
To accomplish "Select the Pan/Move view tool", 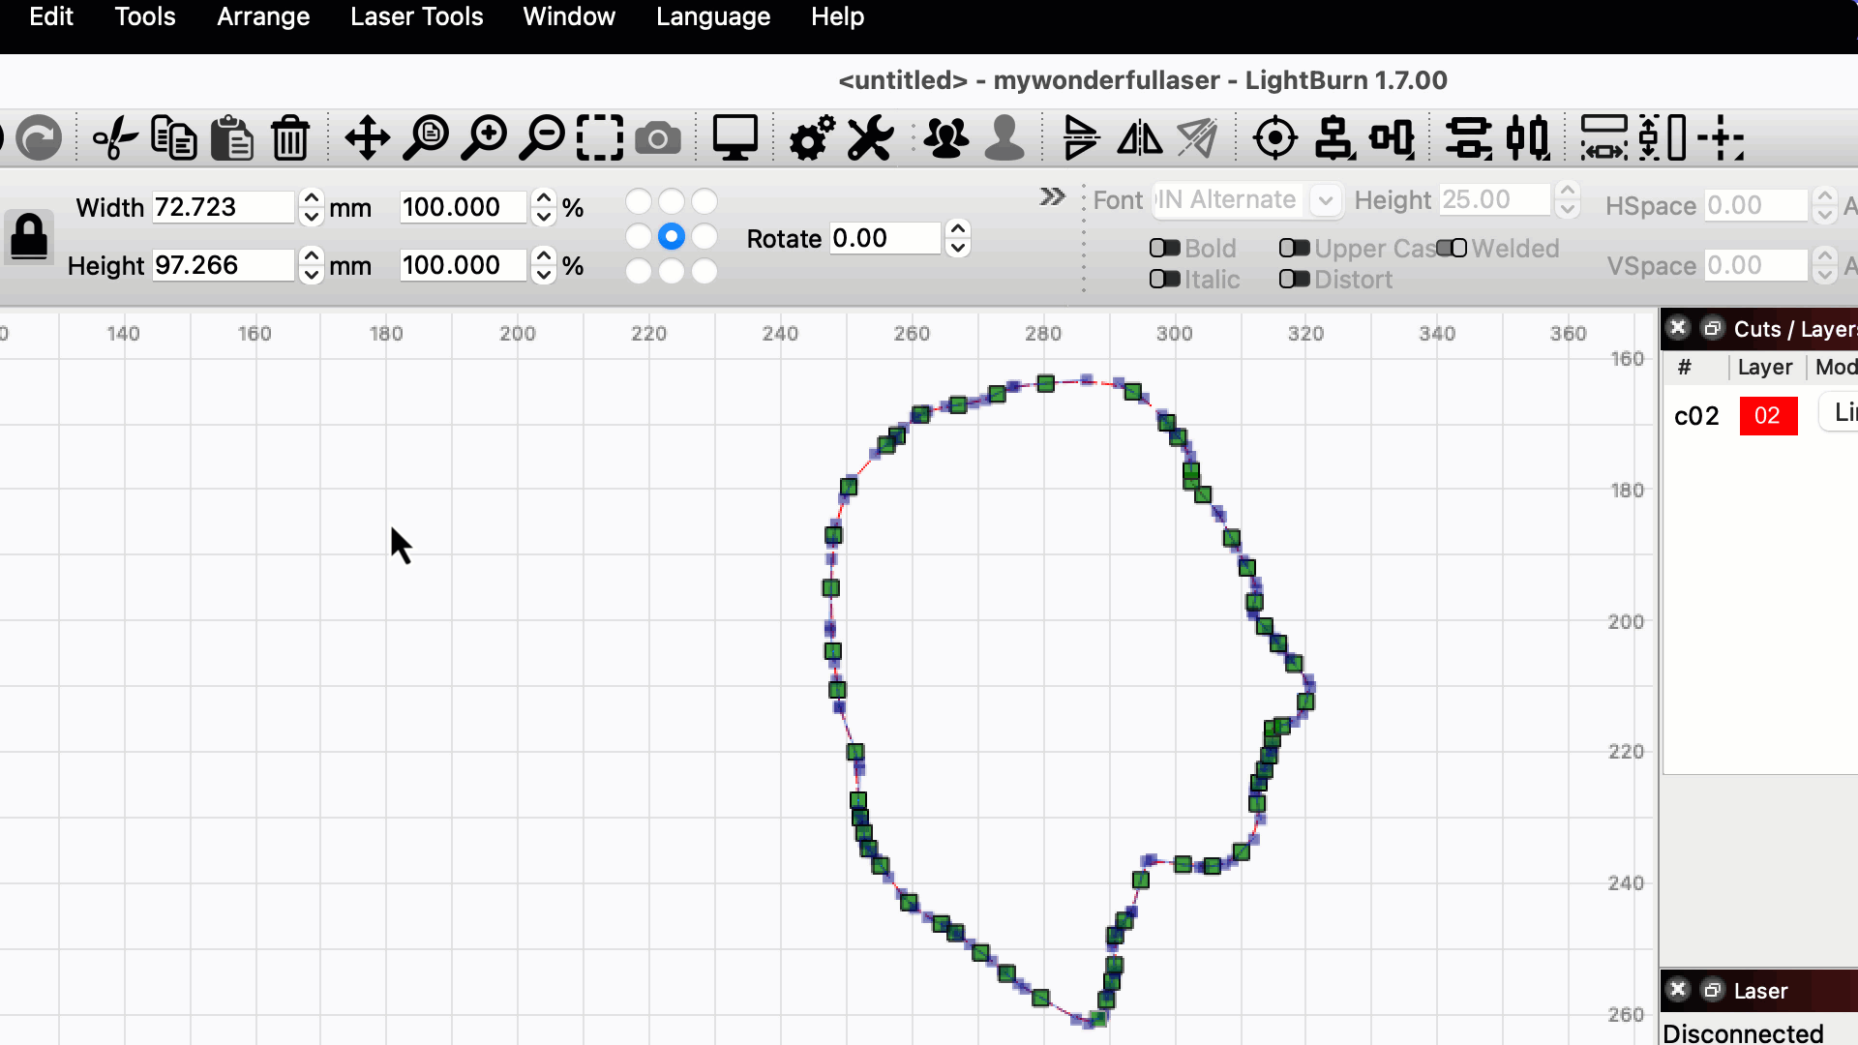I will (367, 137).
